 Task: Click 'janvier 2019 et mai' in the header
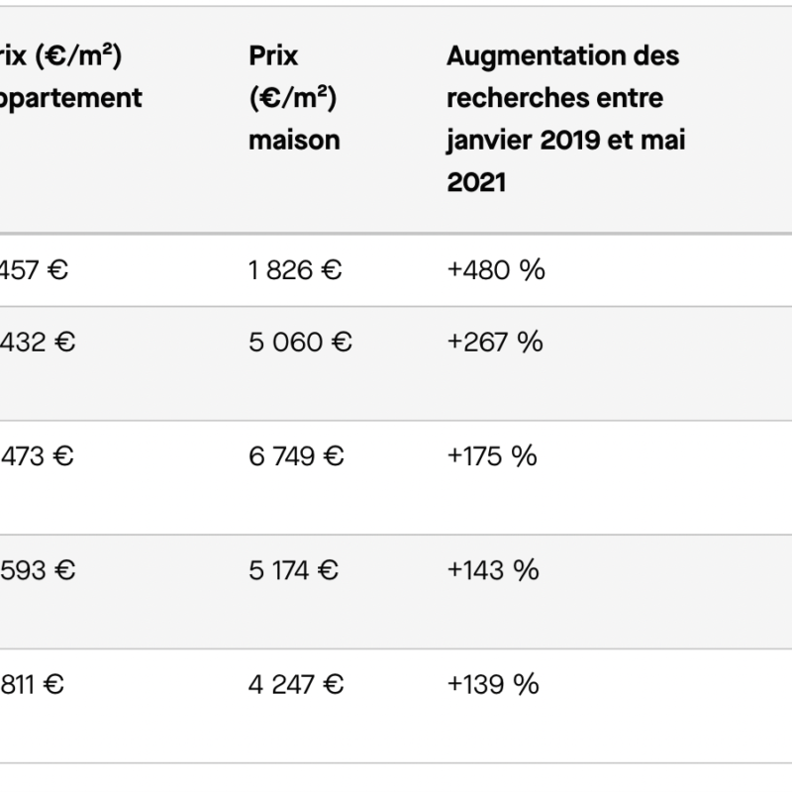click(565, 140)
